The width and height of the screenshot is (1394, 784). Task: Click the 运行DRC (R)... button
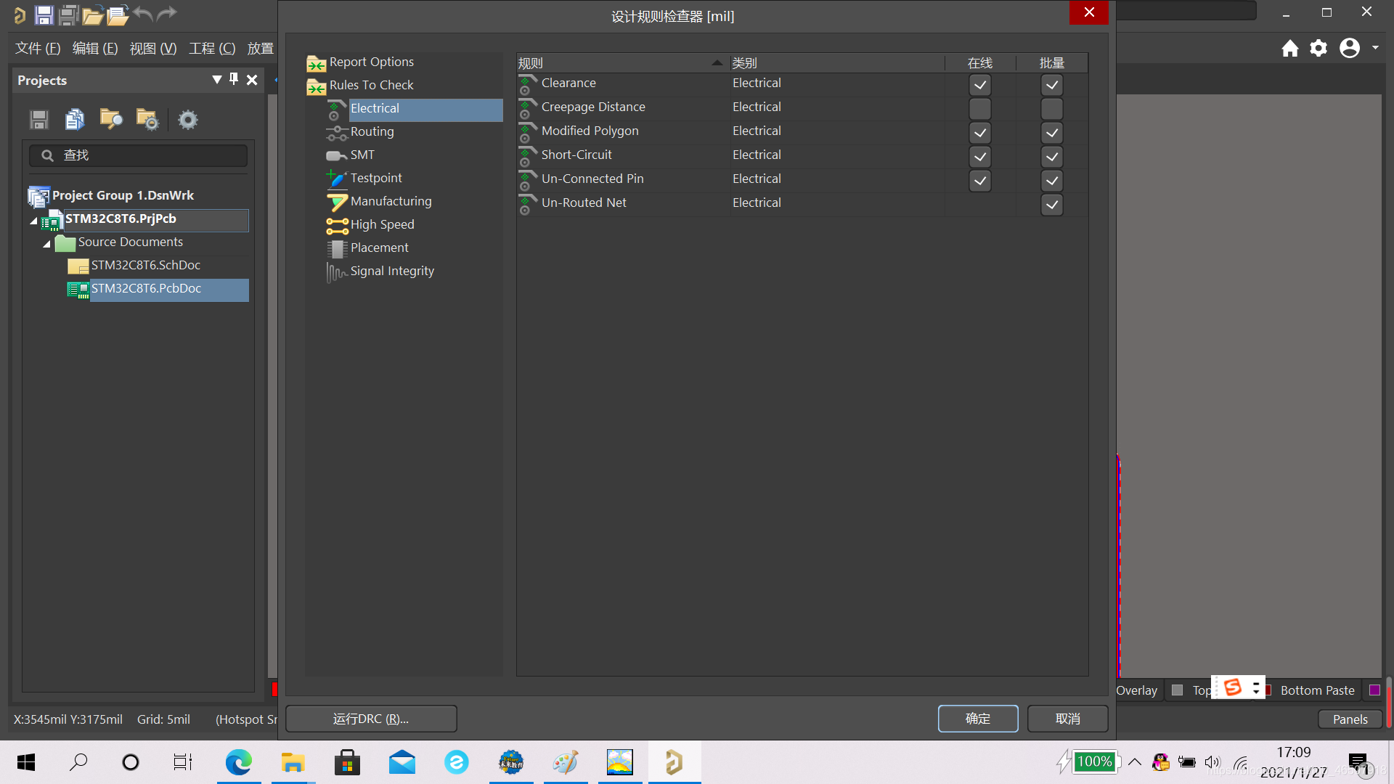(371, 719)
